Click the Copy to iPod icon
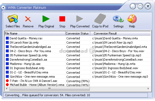Screen dimensions: 155x101 pyautogui.click(x=100, y=19)
